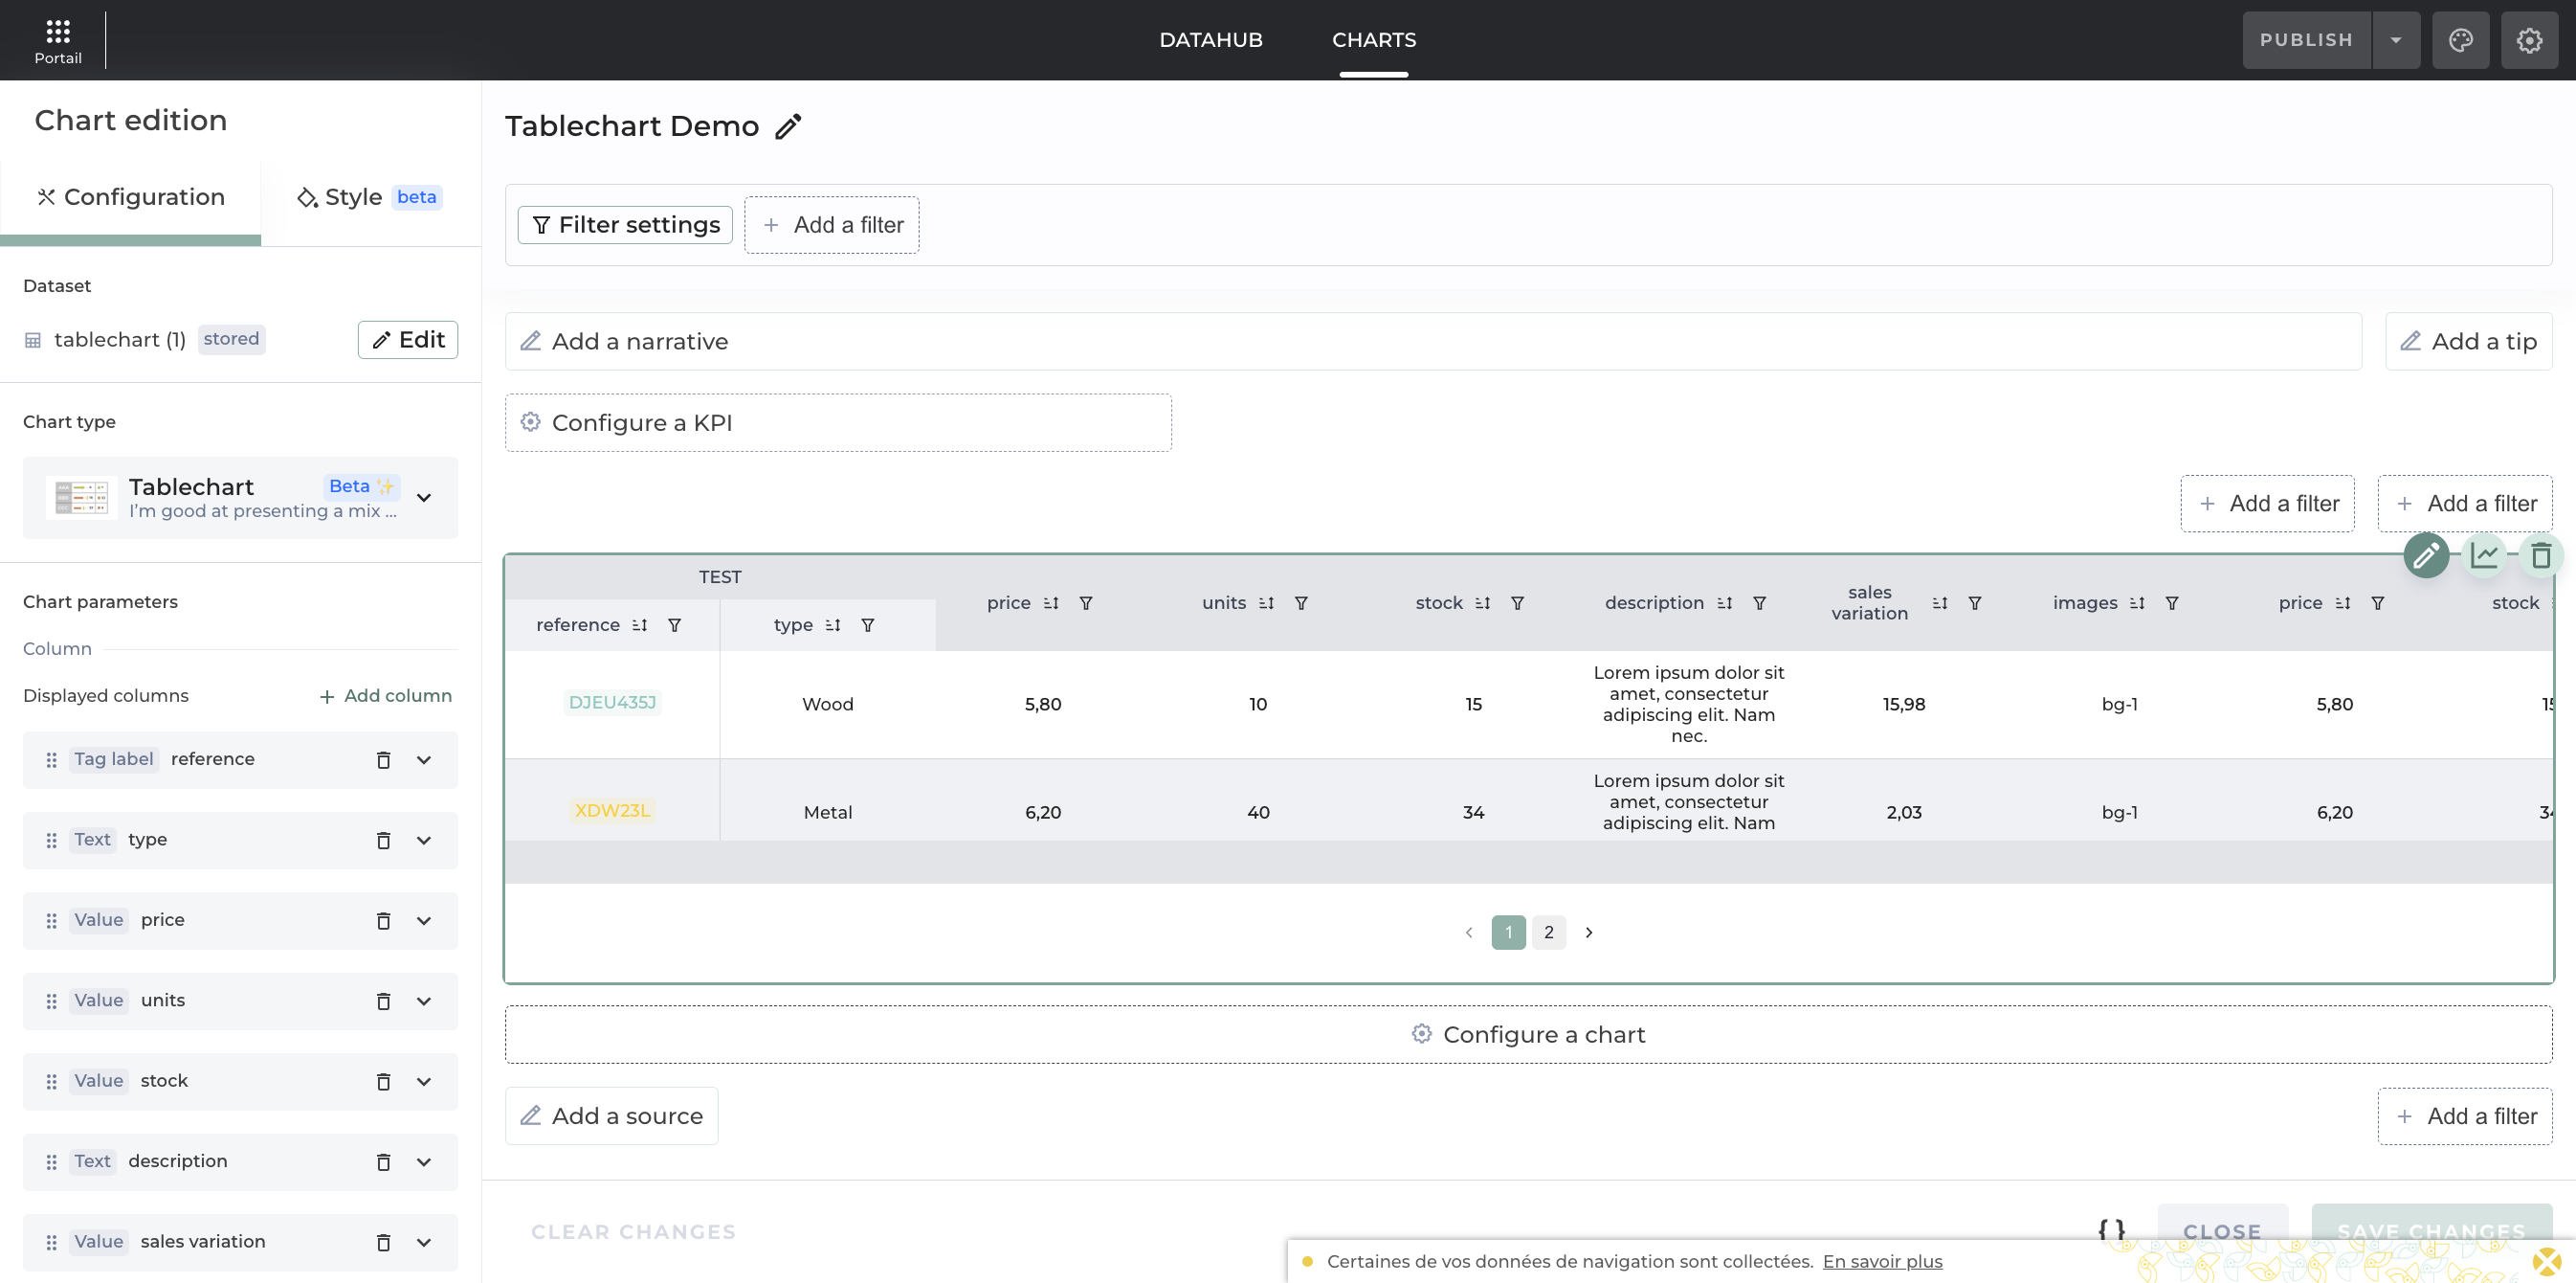The width and height of the screenshot is (2576, 1283).
Task: Go to page 2 of table
Action: pyautogui.click(x=1548, y=933)
